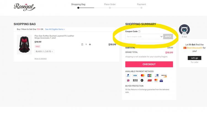Screen dimensions: 207x114
Task: Click the Rosegal logo
Action: 25,7
